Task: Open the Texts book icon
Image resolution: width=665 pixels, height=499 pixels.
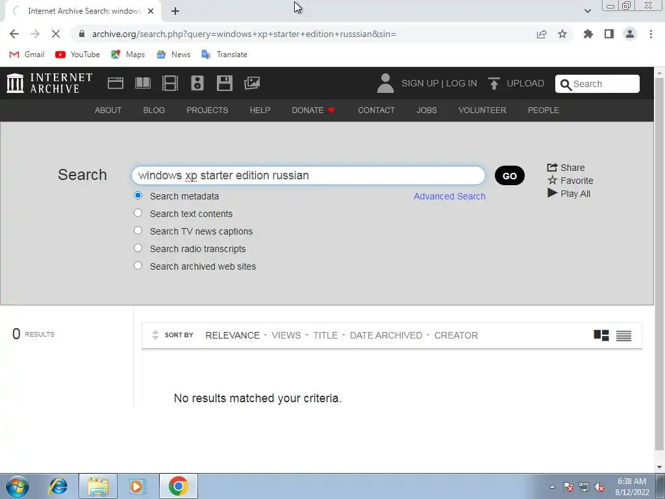Action: click(x=143, y=83)
